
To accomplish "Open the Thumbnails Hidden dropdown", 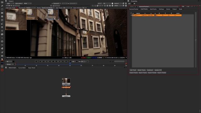I will pyautogui.click(x=31, y=8).
